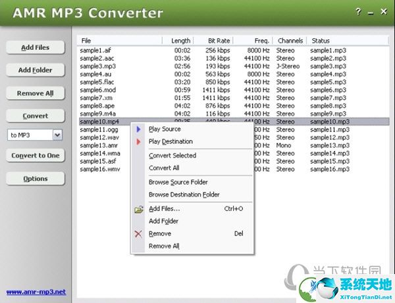395x303 pixels.
Task: Visit the www.amr-mp3.net link
Action: click(x=36, y=292)
